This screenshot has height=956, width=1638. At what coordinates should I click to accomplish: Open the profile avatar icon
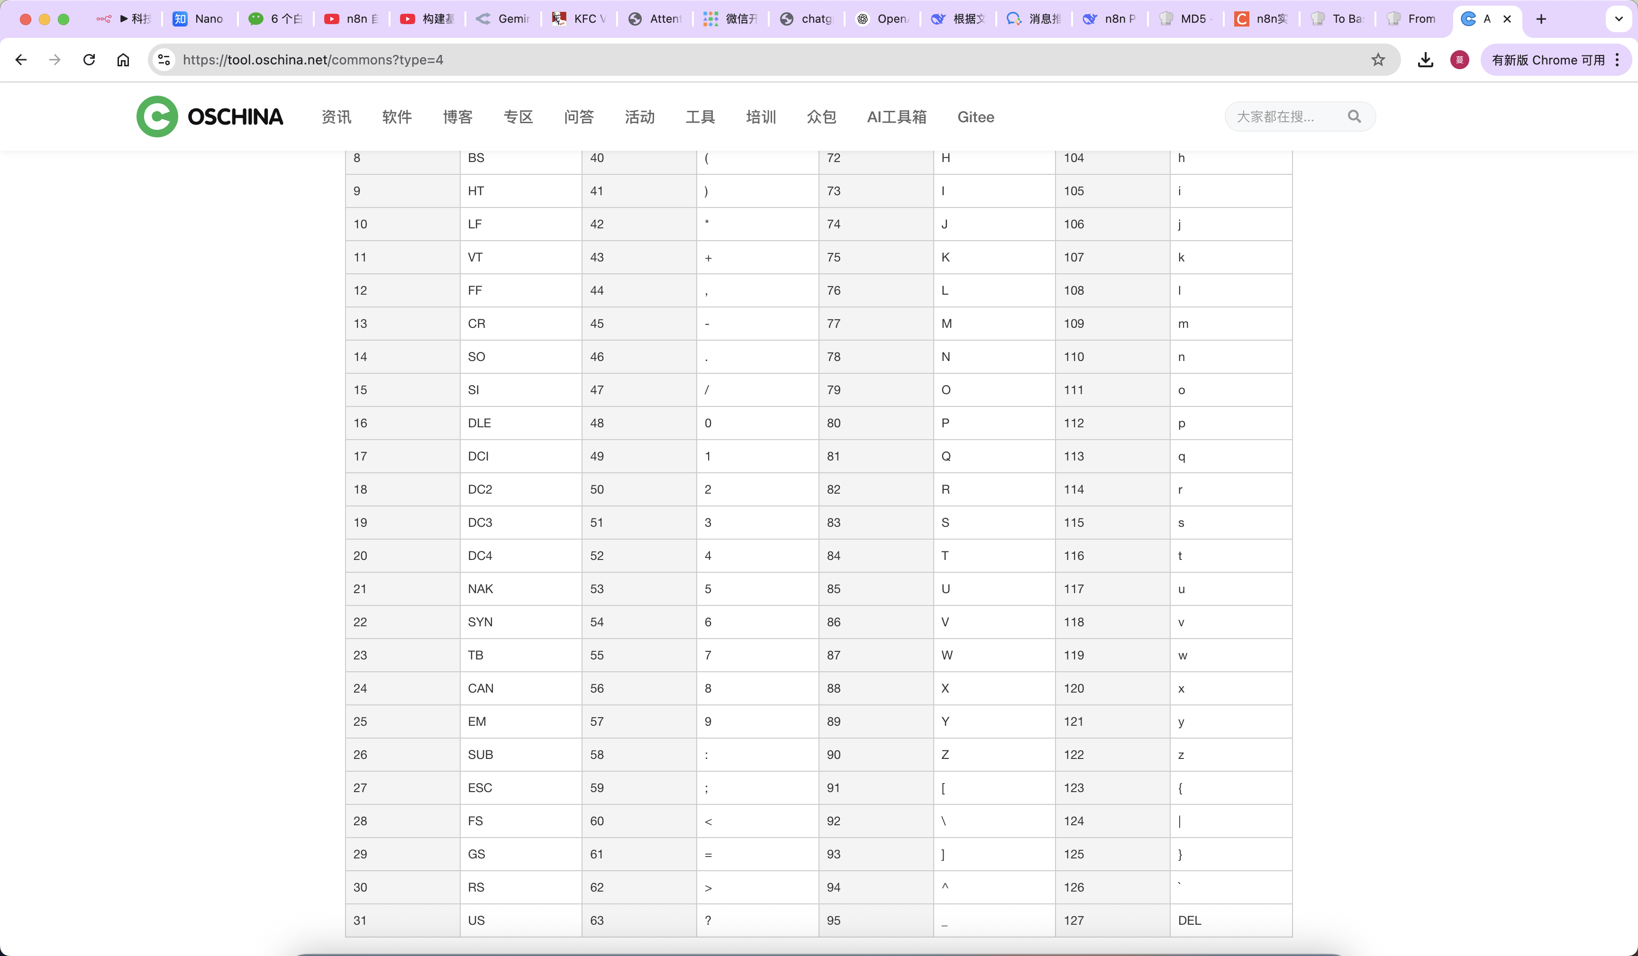coord(1459,60)
